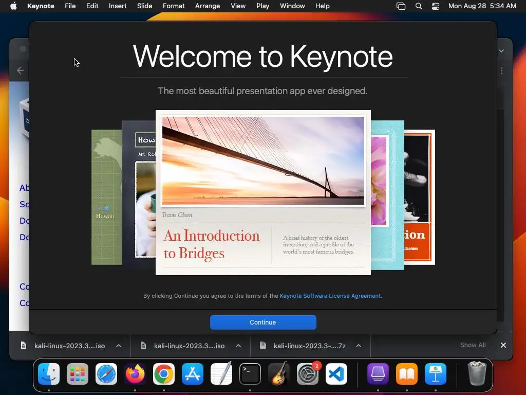Screen dimensions: 526x395
Task: Open Google Chrome from the Dock
Action: coord(164,374)
